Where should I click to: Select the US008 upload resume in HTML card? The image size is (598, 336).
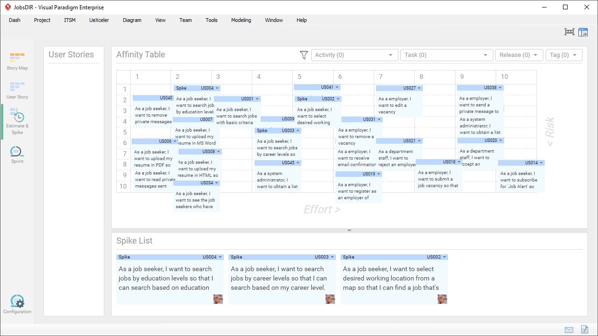pos(199,165)
